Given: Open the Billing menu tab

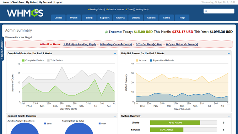Looking at the screenshot, I should (x=89, y=18).
